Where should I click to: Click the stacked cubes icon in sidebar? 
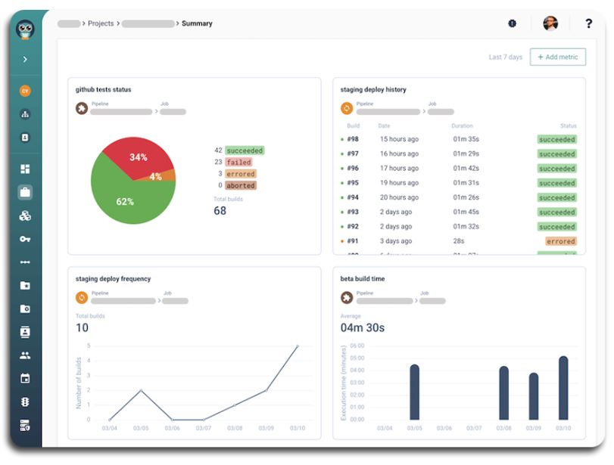[x=25, y=215]
